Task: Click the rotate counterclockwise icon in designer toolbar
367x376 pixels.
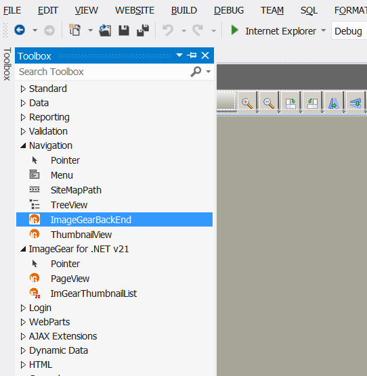Action: (x=312, y=103)
